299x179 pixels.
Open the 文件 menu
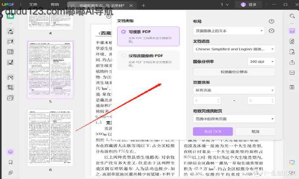point(33,4)
